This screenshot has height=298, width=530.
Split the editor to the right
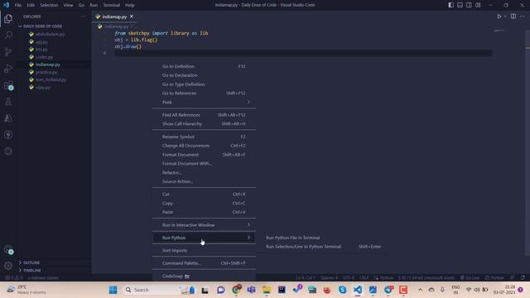[x=513, y=17]
